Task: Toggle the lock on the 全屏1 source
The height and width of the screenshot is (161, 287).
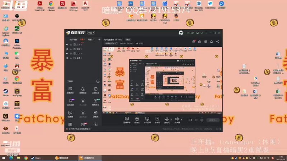Action: pos(71,58)
